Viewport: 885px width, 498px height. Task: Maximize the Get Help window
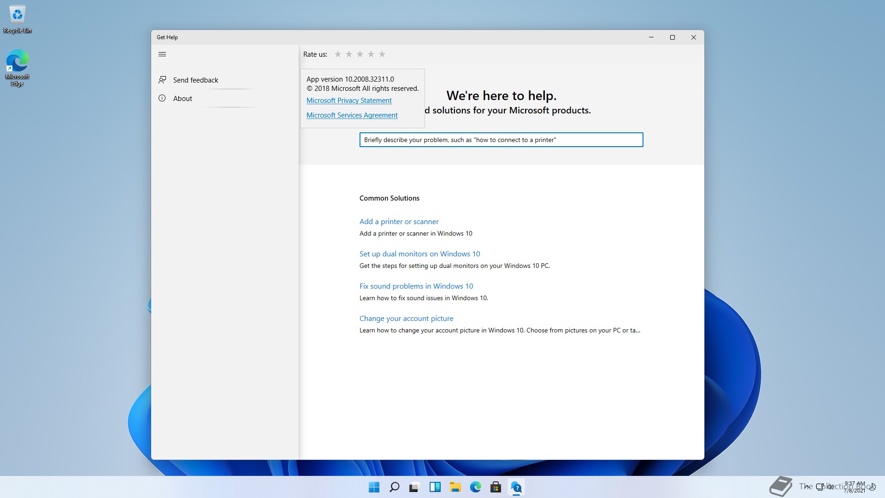pyautogui.click(x=673, y=37)
